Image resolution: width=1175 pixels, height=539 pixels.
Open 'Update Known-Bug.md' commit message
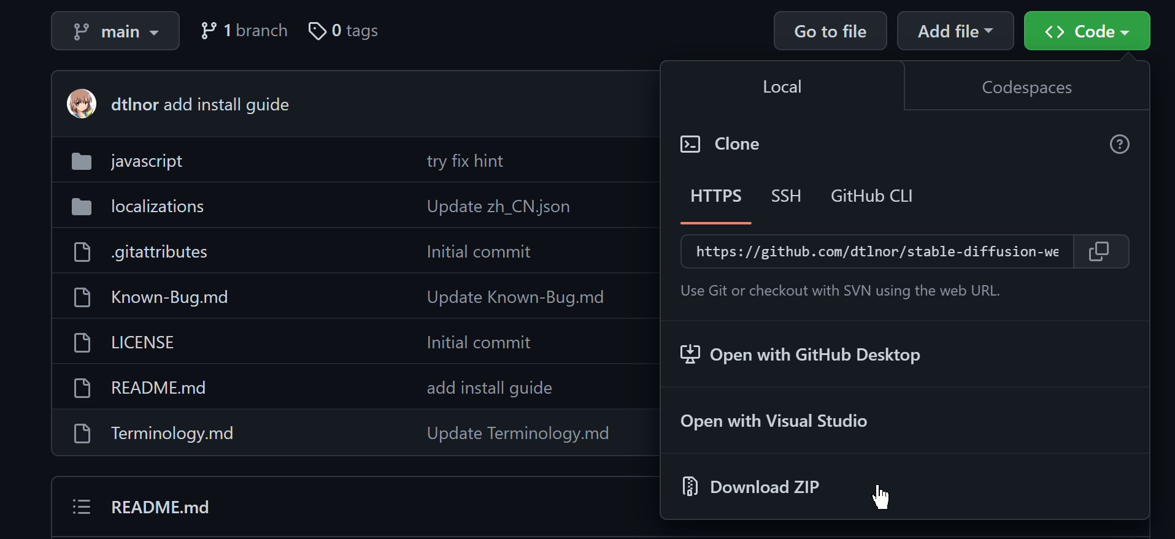click(515, 297)
